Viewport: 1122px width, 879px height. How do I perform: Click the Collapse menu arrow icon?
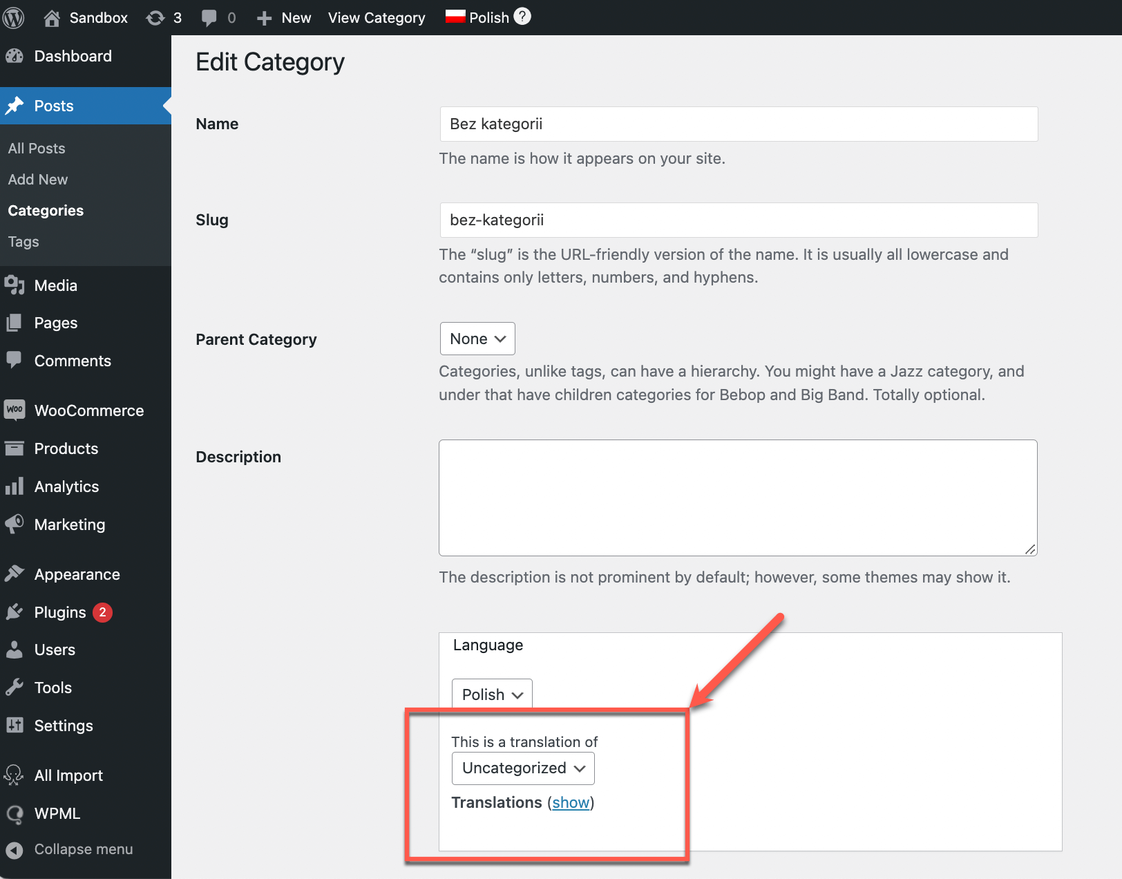[15, 849]
